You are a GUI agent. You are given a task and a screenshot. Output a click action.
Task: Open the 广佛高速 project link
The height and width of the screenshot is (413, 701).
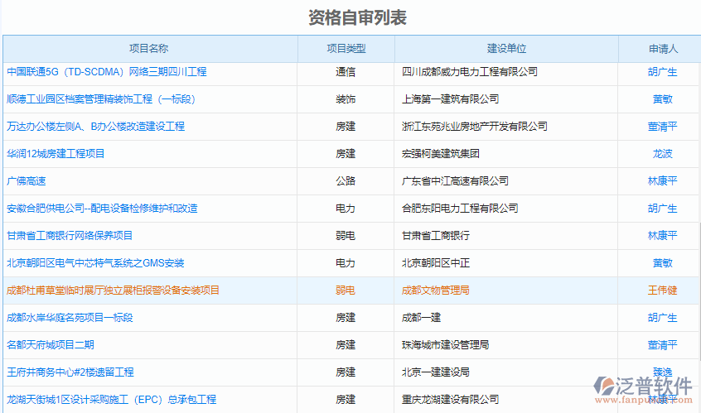coord(26,181)
